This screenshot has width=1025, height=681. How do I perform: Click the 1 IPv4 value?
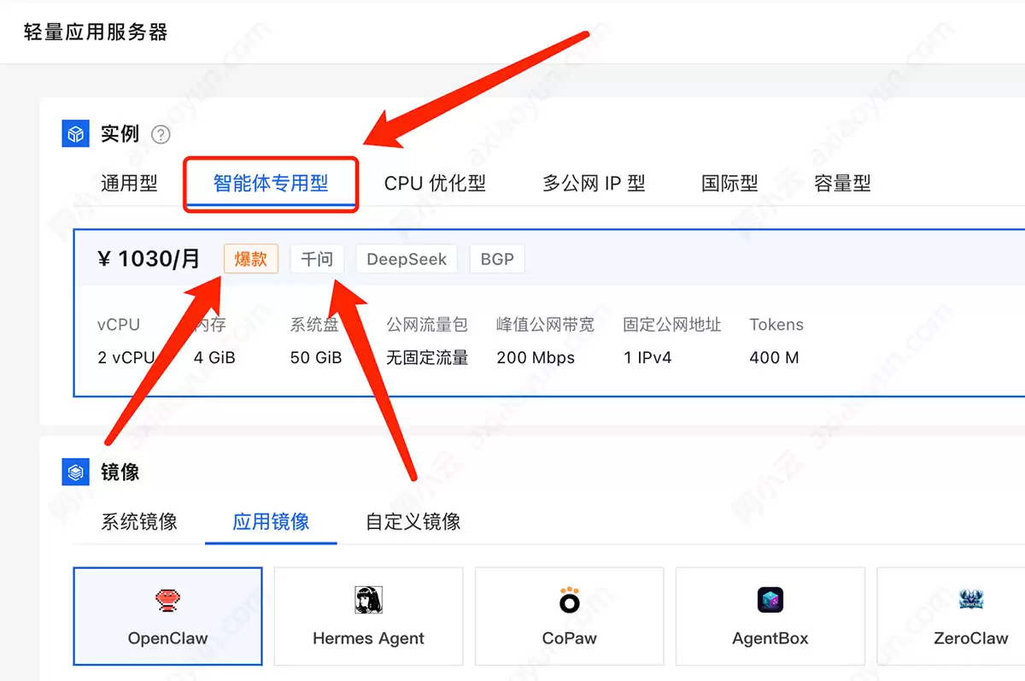(647, 357)
